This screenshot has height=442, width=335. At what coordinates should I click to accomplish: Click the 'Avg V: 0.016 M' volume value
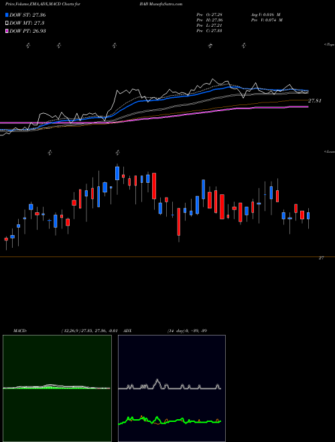click(265, 14)
